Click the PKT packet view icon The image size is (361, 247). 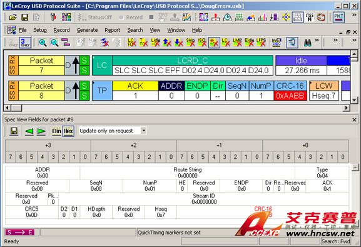[338, 18]
